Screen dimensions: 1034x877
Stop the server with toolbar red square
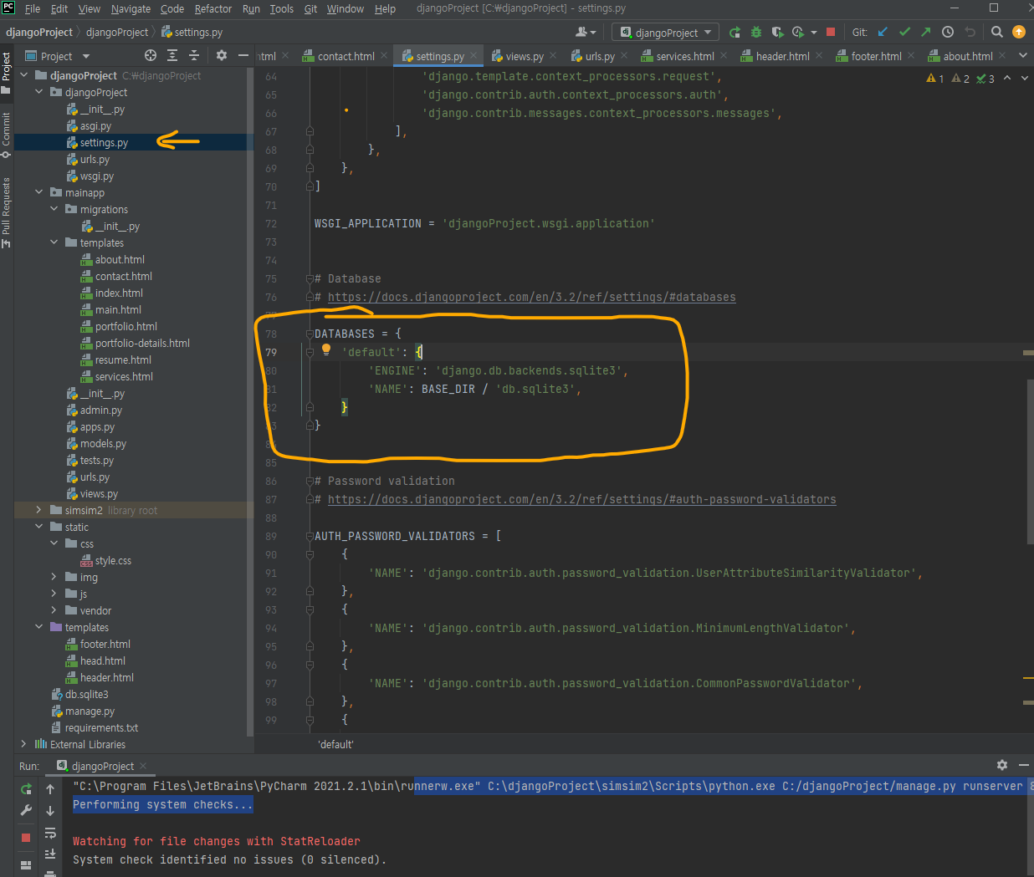pyautogui.click(x=831, y=33)
